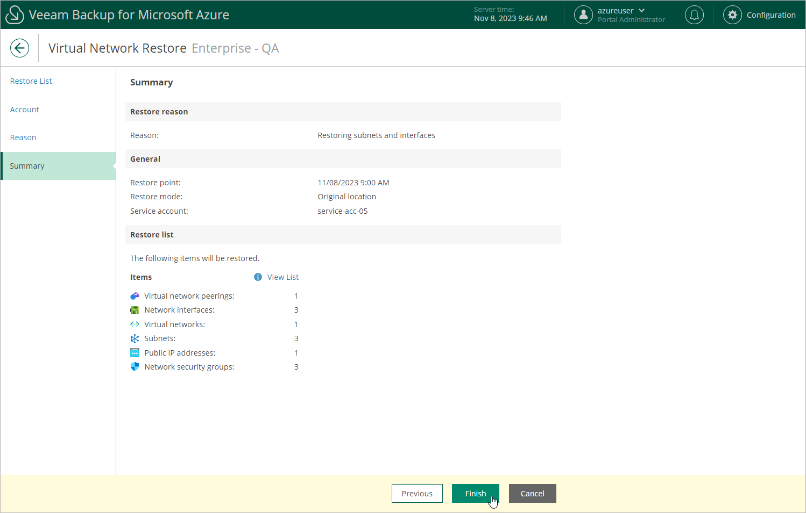Viewport: 806px width, 513px height.
Task: Cancel the virtual network restore wizard
Action: [x=533, y=494]
